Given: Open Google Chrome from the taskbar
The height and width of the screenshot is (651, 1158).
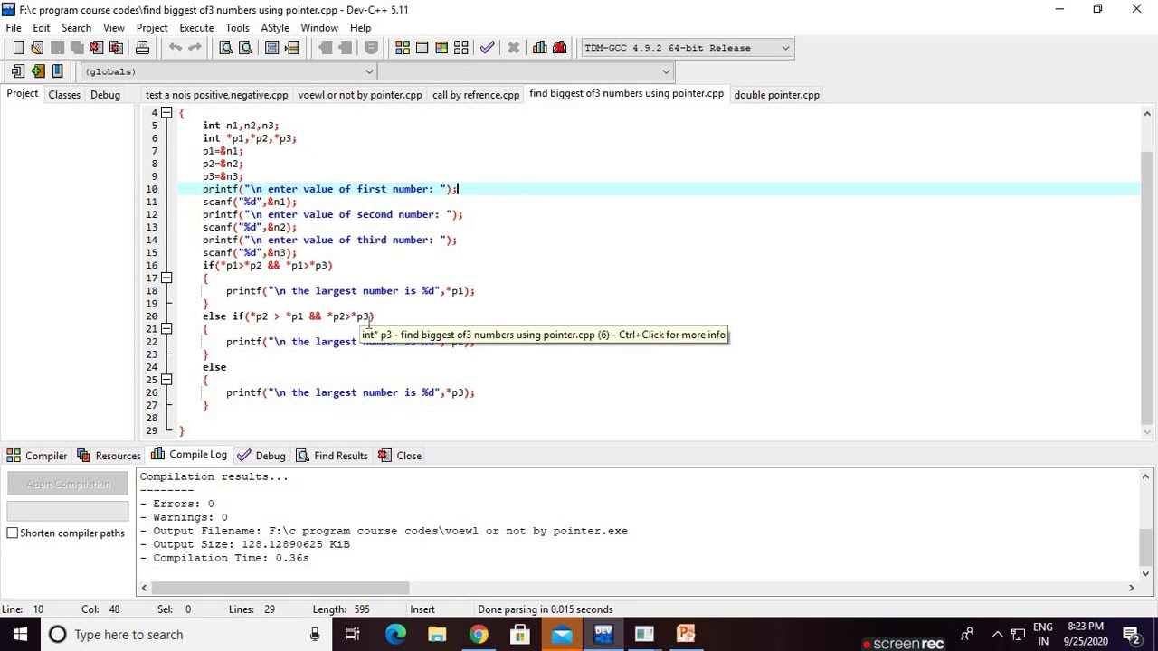Looking at the screenshot, I should pos(479,635).
